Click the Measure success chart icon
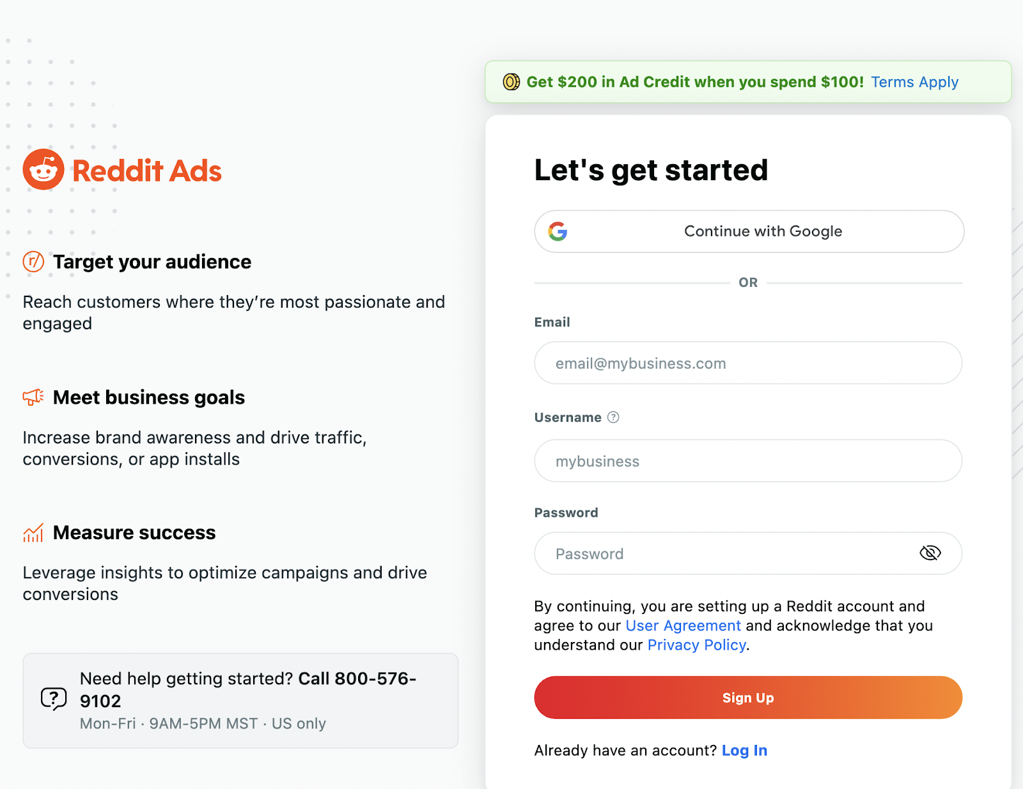The image size is (1023, 789). (33, 532)
